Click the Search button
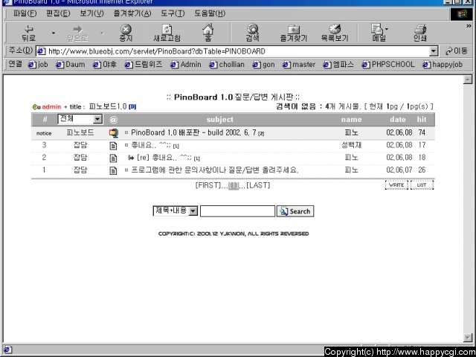 (x=295, y=211)
